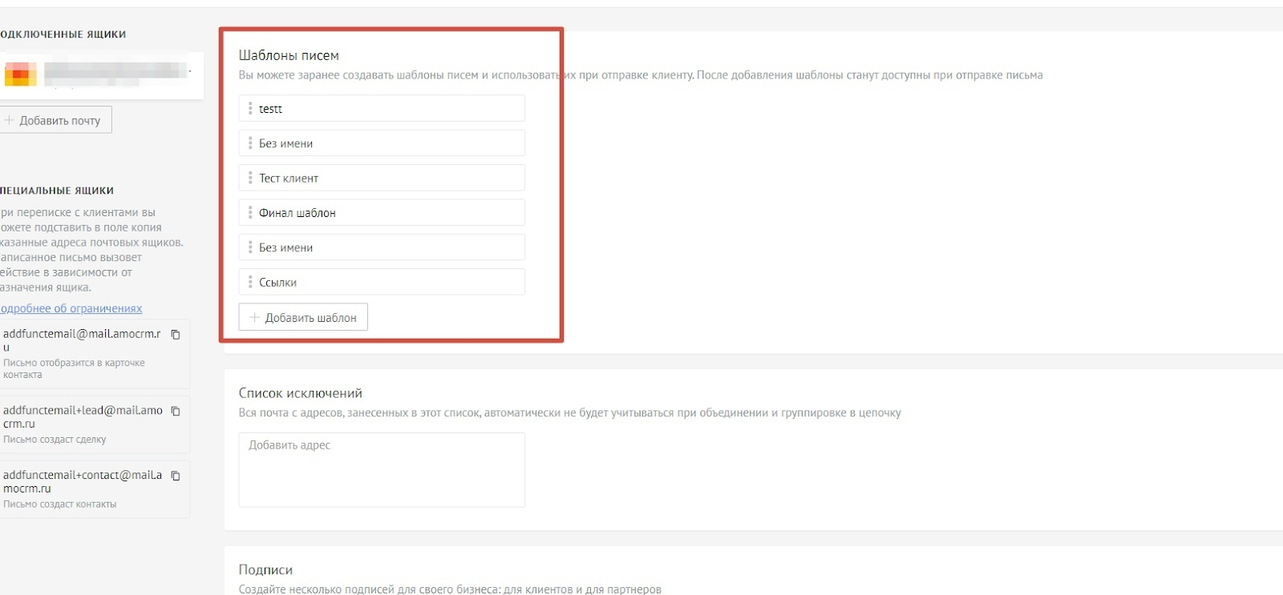This screenshot has width=1283, height=595.
Task: Open the Подробнее об ограничениях link
Action: 71,308
